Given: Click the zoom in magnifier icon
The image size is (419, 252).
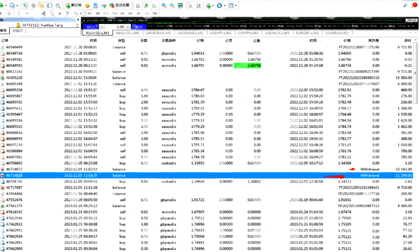Looking at the screenshot, I should click(x=164, y=5).
